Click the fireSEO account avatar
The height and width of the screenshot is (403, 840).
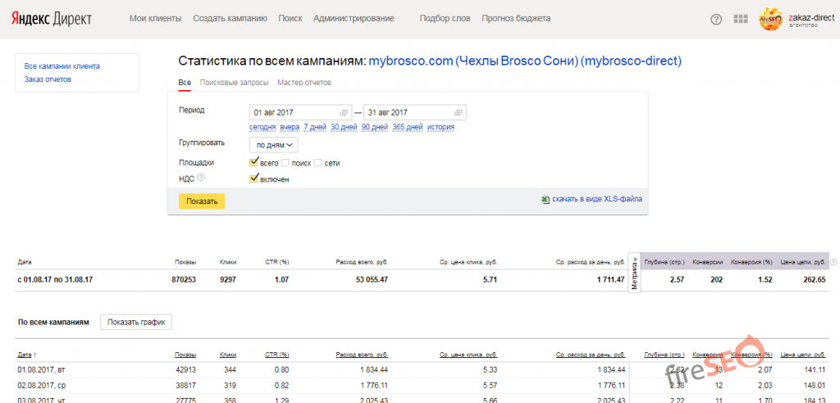tap(771, 19)
